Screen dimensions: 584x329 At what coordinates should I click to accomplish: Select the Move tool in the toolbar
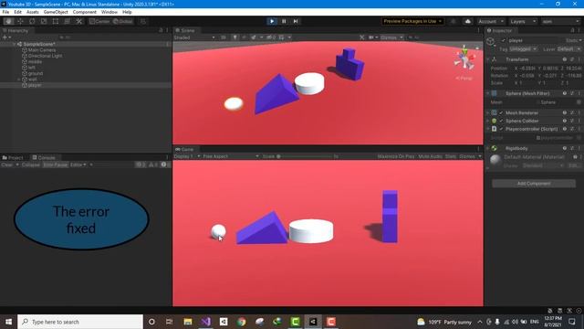[x=20, y=21]
